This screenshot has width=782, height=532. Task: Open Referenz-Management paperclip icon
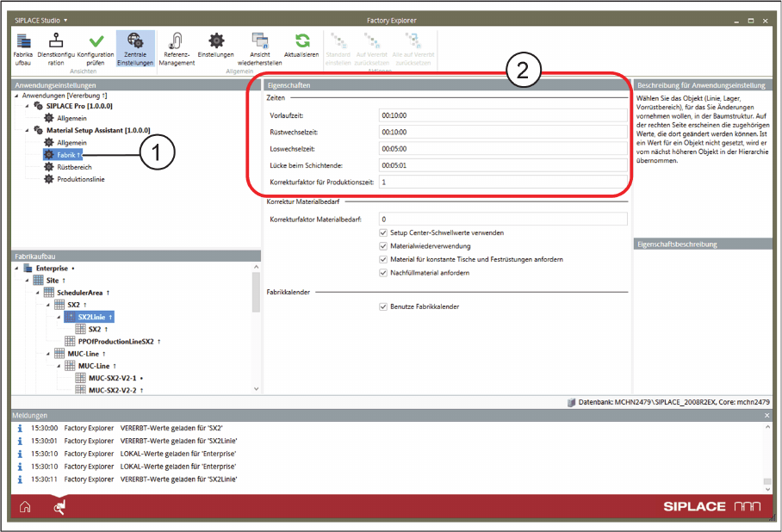coord(176,40)
